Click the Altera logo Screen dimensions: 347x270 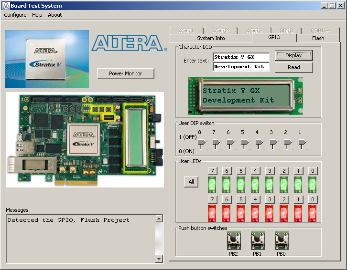(130, 43)
